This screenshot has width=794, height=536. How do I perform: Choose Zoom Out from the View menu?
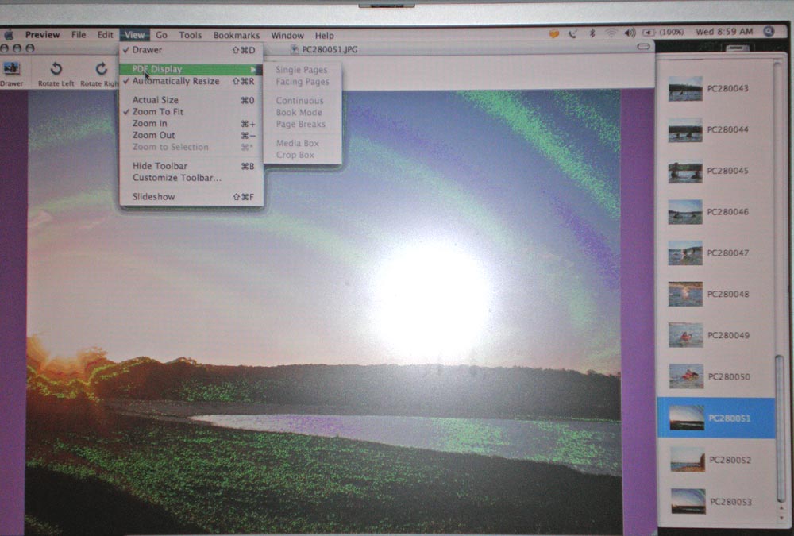(x=191, y=135)
